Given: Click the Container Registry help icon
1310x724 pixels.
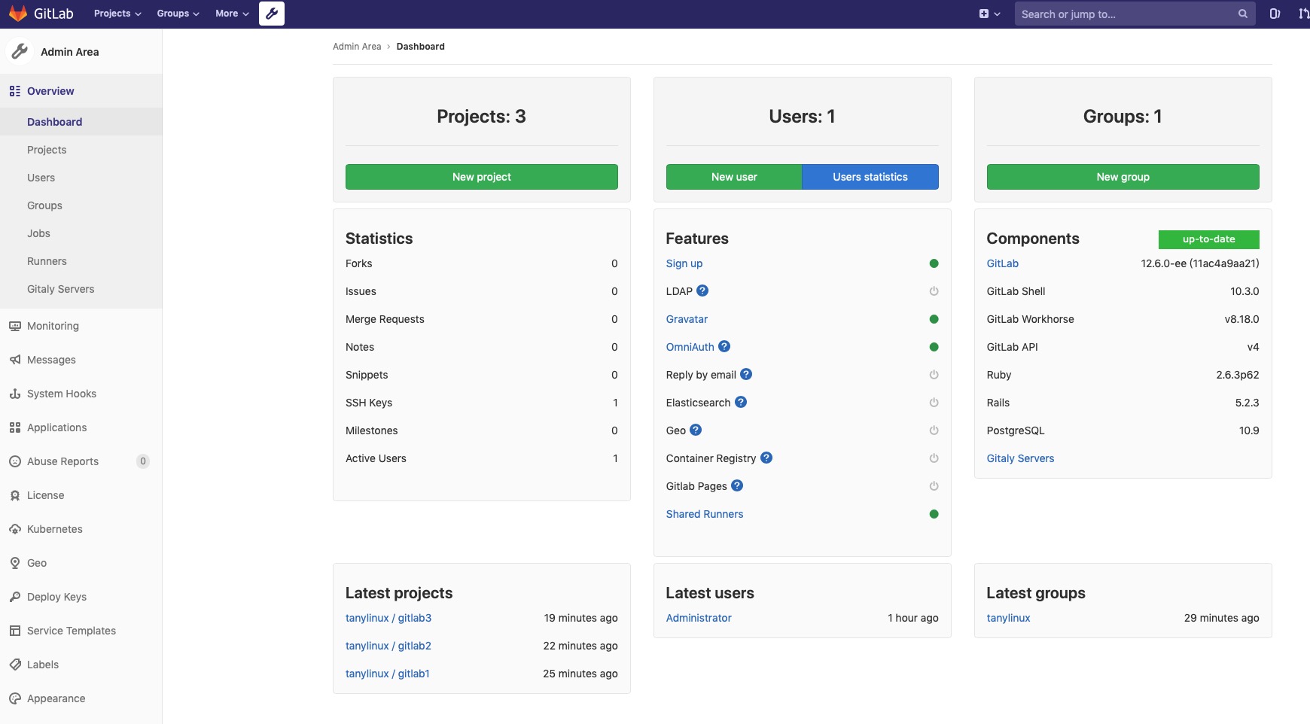Looking at the screenshot, I should [766, 458].
